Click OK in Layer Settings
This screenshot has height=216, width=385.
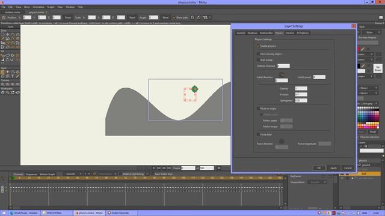[319, 168]
